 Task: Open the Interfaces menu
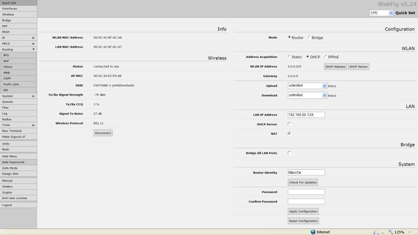pos(18,9)
